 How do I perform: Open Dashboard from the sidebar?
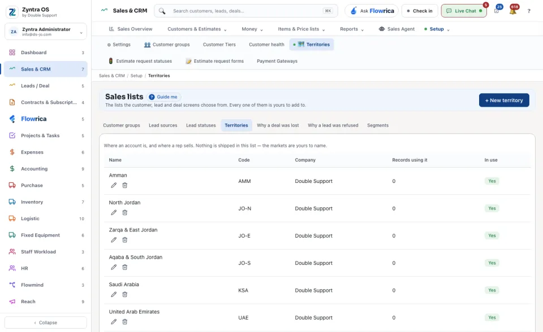[x=46, y=53]
